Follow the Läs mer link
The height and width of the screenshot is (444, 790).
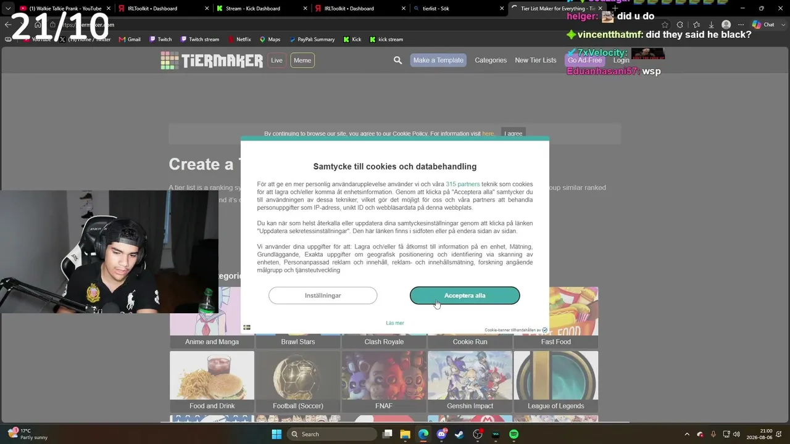(x=395, y=323)
